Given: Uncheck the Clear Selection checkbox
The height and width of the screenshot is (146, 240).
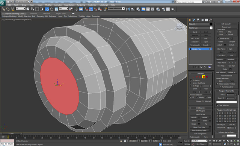Looking at the screenshot, I should click(217, 105).
